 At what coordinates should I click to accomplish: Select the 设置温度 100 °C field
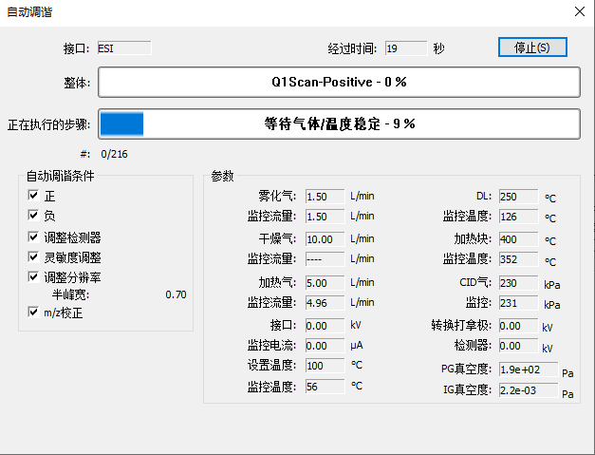(324, 366)
